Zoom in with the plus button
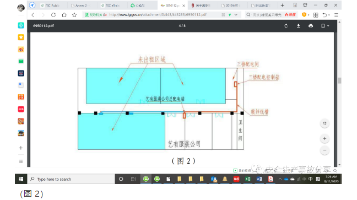 pos(324,138)
